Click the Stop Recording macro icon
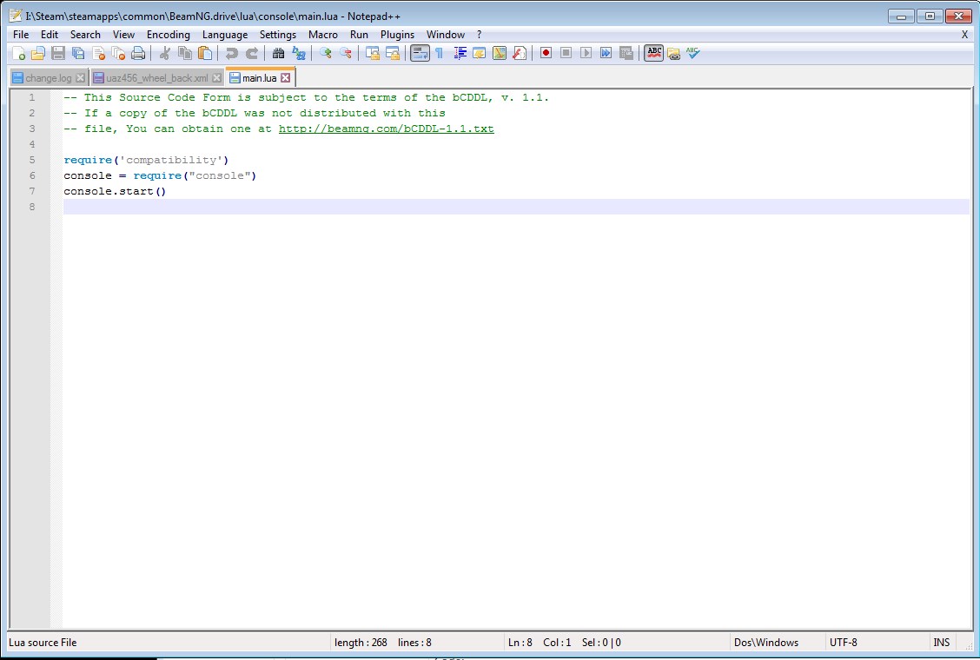Screen dimensions: 980x660 [x=566, y=53]
